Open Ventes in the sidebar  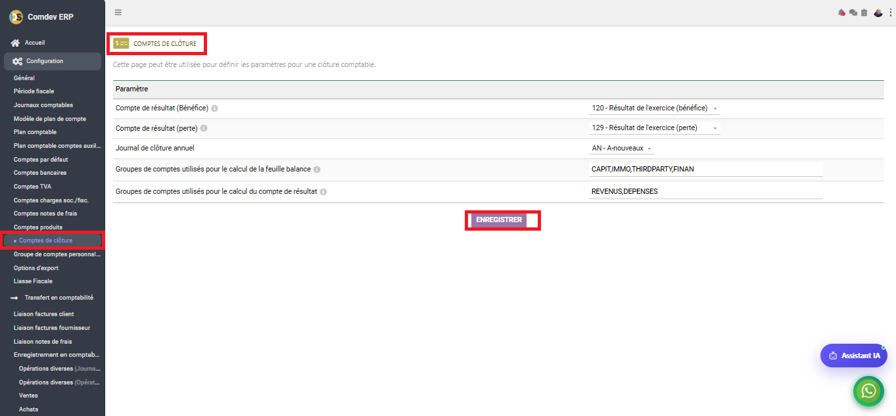(28, 396)
